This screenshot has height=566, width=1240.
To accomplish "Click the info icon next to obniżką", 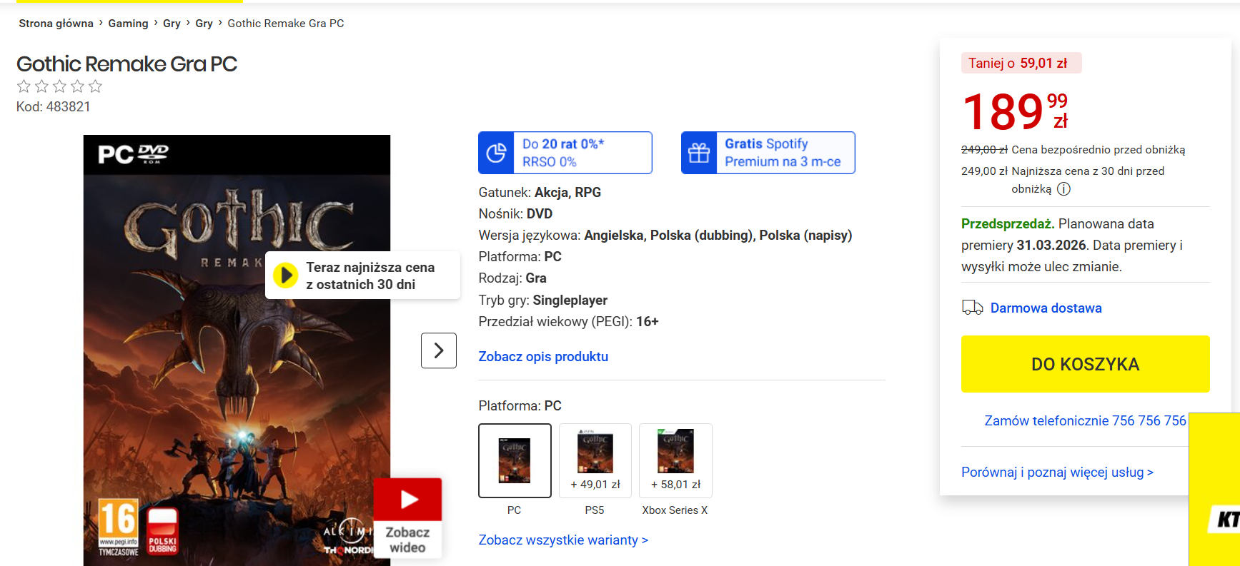I will tap(1063, 189).
